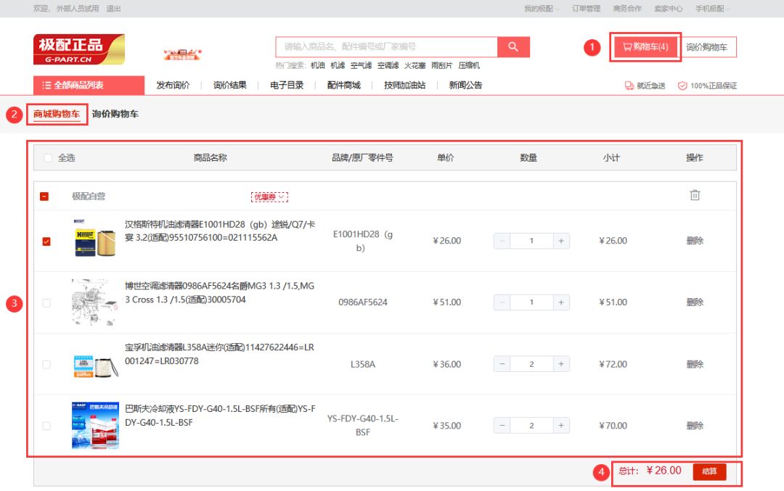
Task: Open 汉格斯特机油滤清器E1001HD28 product name
Action: [x=220, y=231]
